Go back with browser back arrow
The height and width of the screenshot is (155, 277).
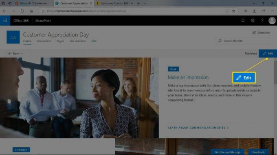[x=4, y=11]
